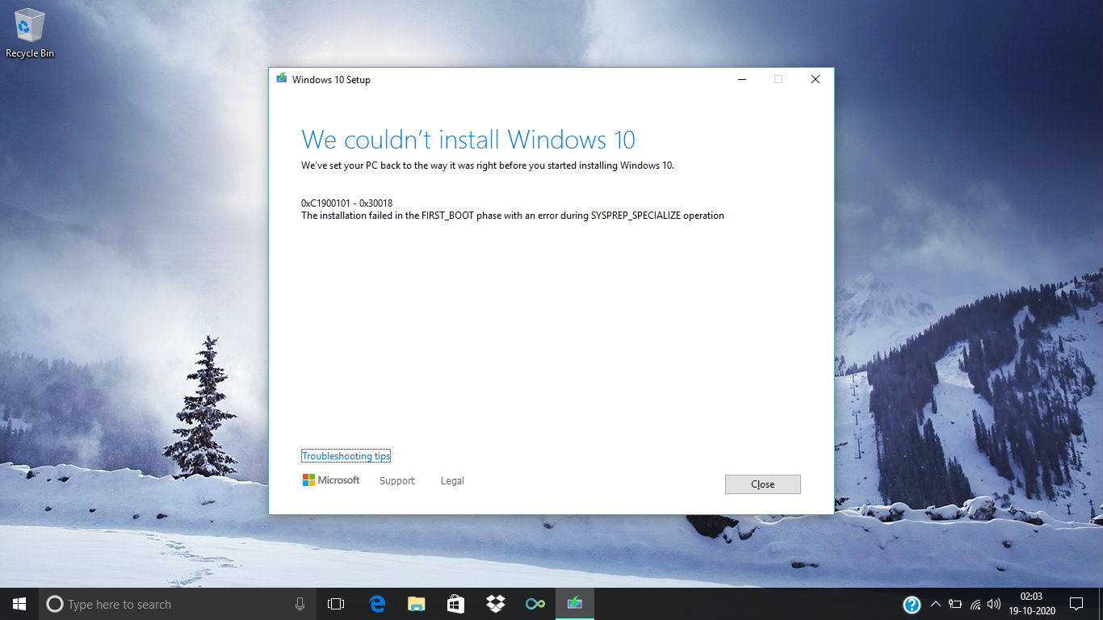The width and height of the screenshot is (1103, 620).
Task: Click the SYSPREP_SPECIALIZE error description line
Action: pos(513,216)
